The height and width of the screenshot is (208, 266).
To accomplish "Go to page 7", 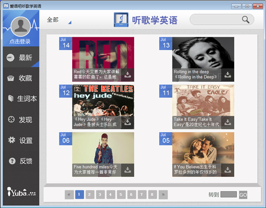I will click(142, 195).
